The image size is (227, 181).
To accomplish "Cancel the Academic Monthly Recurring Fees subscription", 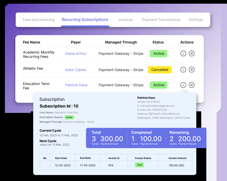I will [192, 53].
